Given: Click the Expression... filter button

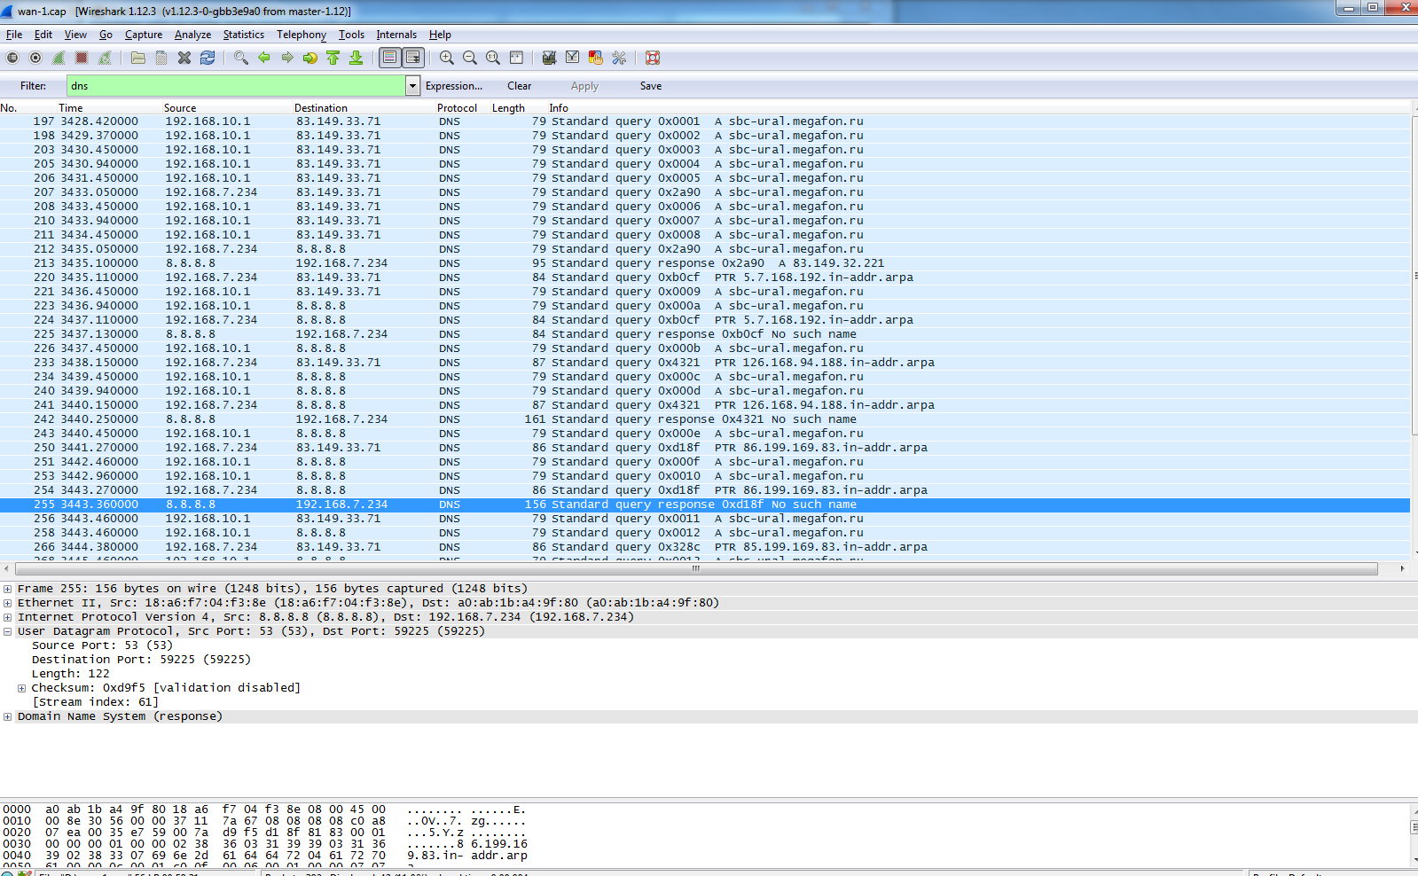Looking at the screenshot, I should [x=454, y=86].
